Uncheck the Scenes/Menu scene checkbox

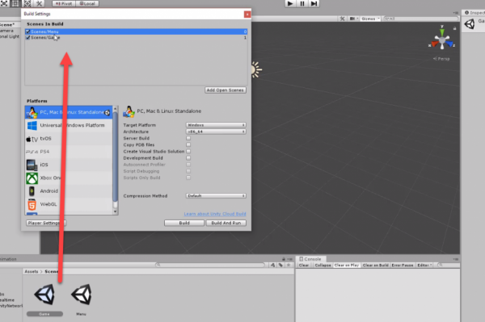pos(27,31)
